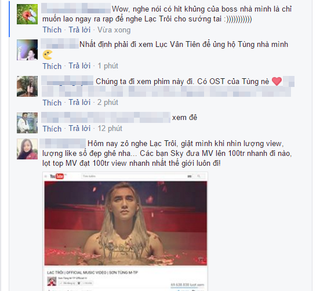
Task: Click the 'Vừa xong' timestamp on the first comment
Action: [114, 30]
